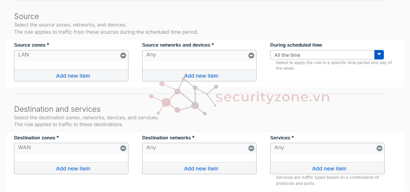
Task: Add new item to Destination zones
Action: [x=73, y=169]
